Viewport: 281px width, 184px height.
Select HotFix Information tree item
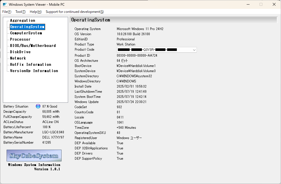pos(31,64)
